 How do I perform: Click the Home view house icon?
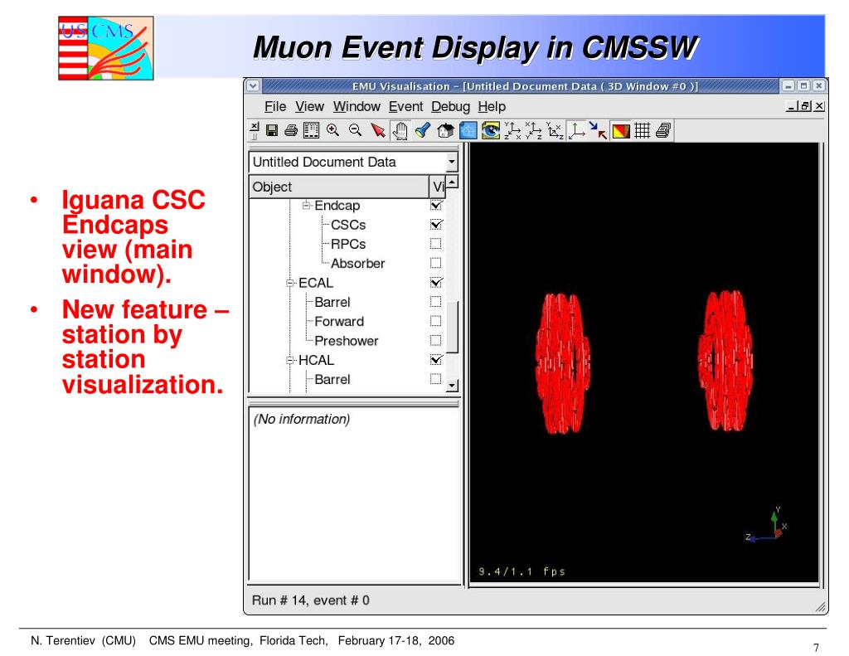click(x=445, y=130)
